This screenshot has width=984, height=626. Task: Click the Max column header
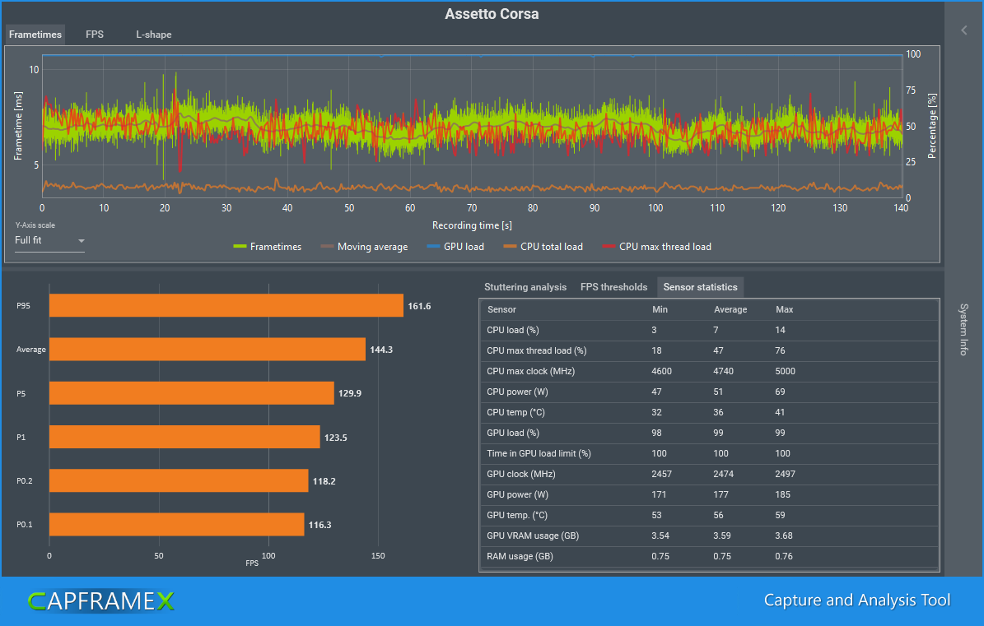click(x=784, y=309)
